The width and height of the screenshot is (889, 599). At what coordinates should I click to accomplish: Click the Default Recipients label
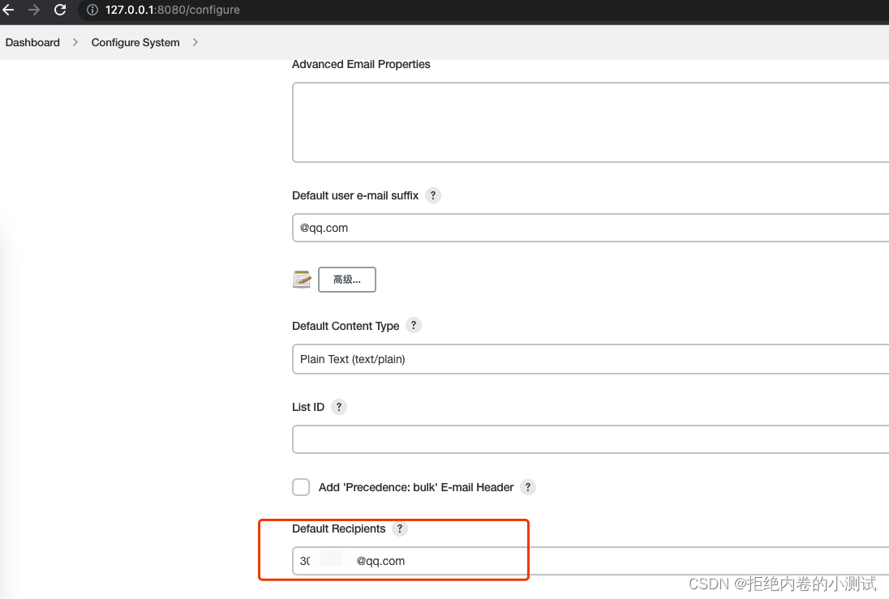click(x=338, y=528)
